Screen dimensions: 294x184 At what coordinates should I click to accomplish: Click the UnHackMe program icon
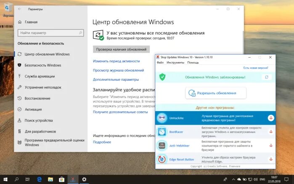tap(162, 118)
